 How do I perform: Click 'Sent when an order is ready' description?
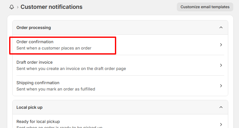pyautogui.click(x=59, y=127)
